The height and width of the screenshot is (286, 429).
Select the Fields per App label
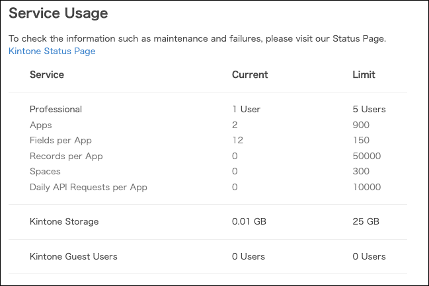(x=61, y=140)
